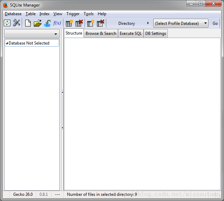
Task: Click the Go button
Action: pyautogui.click(x=215, y=23)
